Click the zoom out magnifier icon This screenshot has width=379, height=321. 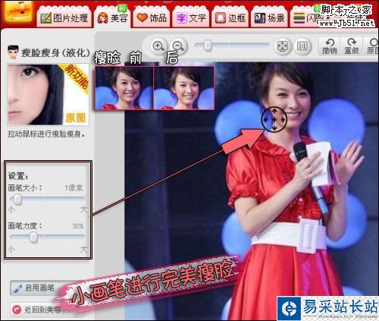tap(179, 46)
